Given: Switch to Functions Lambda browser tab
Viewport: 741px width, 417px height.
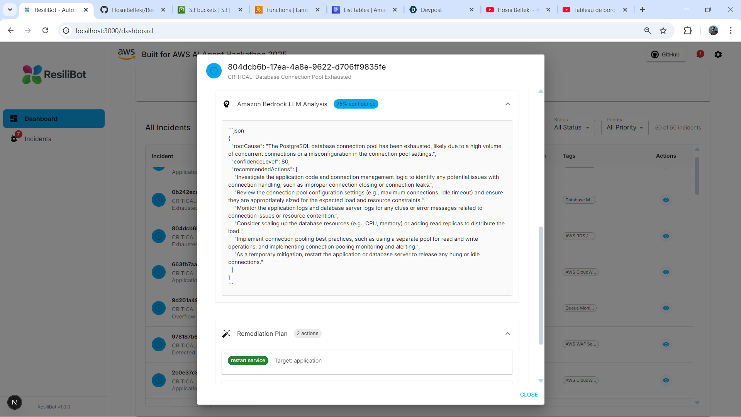Looking at the screenshot, I should point(287,10).
